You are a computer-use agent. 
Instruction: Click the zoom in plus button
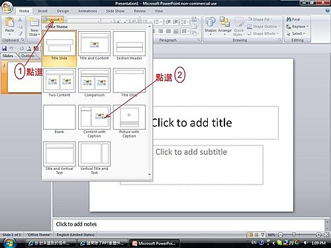click(318, 235)
